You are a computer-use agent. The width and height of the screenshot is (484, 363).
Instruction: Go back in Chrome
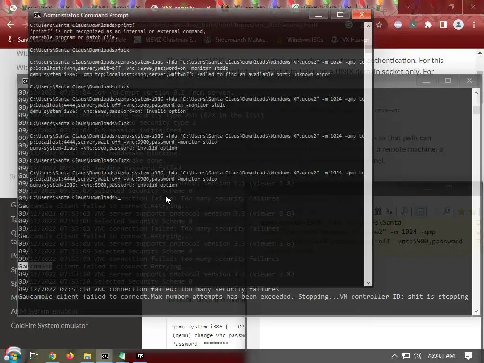[x=10, y=25]
